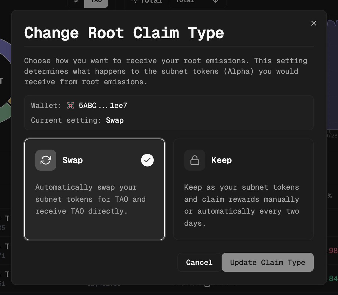This screenshot has height=295, width=338.
Task: Click the Cancel button
Action: (199, 262)
